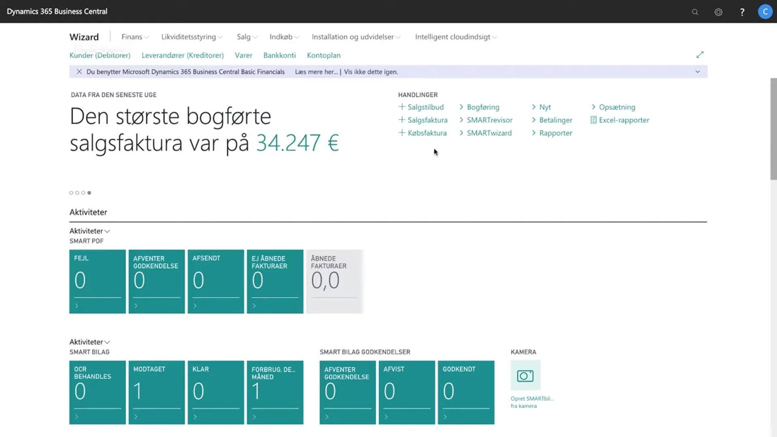Open SMART BILAG godkendelser Afventer tile
This screenshot has height=437, width=777.
[348, 392]
